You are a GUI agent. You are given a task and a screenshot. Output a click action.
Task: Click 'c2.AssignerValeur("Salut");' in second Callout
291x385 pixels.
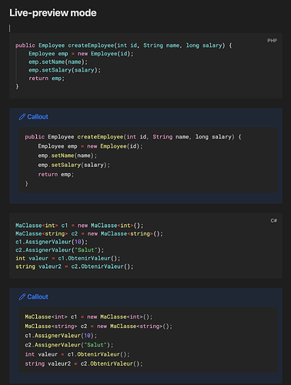[69, 345]
